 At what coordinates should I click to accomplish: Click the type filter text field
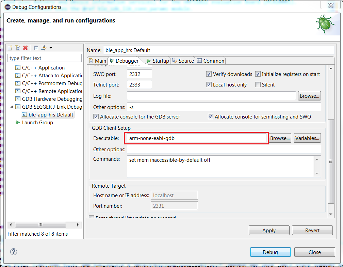coord(45,58)
